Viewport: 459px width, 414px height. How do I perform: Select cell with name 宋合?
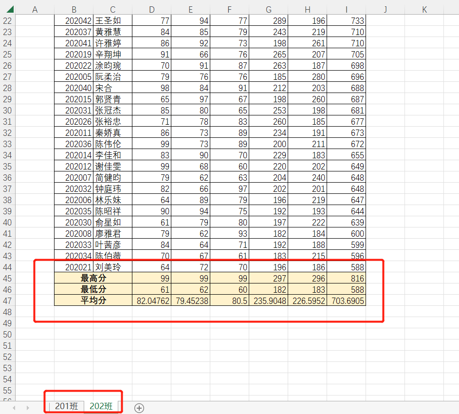pos(113,88)
